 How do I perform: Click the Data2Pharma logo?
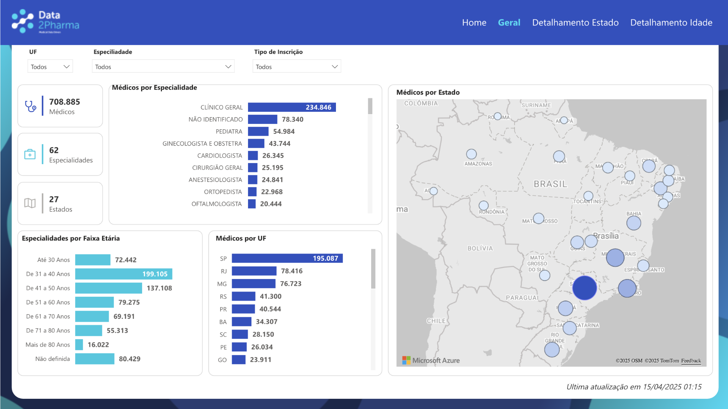(45, 22)
